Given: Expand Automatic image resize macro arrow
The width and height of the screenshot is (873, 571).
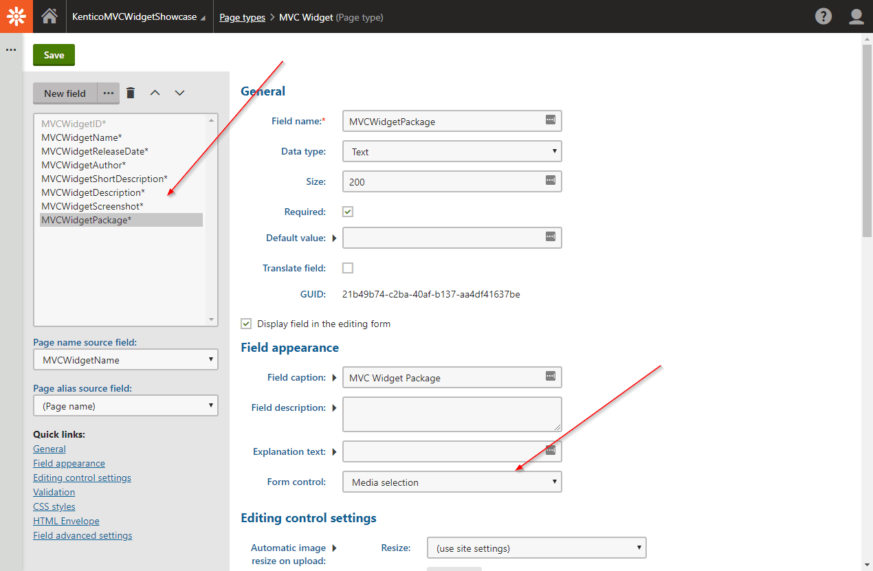Looking at the screenshot, I should coord(335,548).
